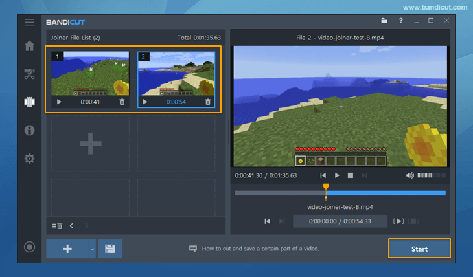The image size is (473, 277).
Task: Open the Cut mode scissors icon
Action: (x=29, y=74)
